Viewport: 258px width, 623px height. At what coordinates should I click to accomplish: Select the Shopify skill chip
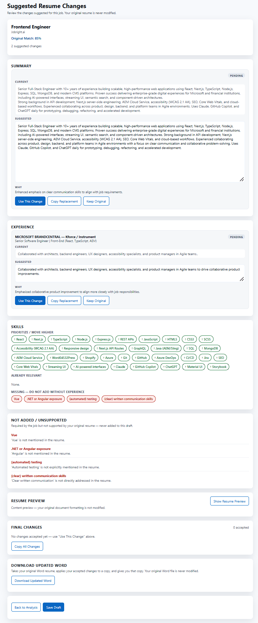pyautogui.click(x=89, y=358)
